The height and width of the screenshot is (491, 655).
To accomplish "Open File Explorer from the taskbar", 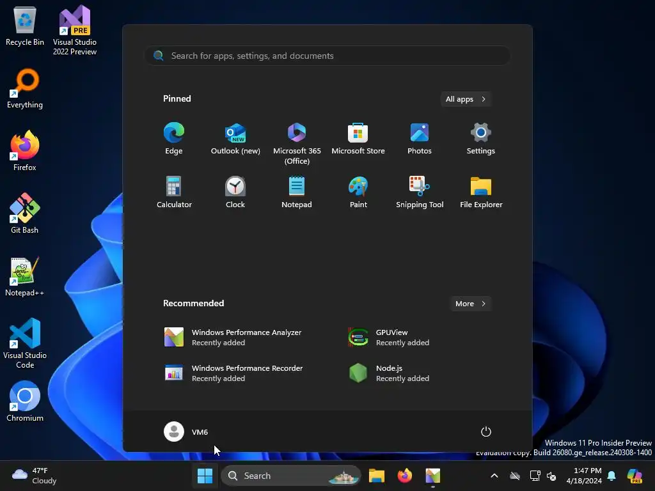I will coord(376,476).
